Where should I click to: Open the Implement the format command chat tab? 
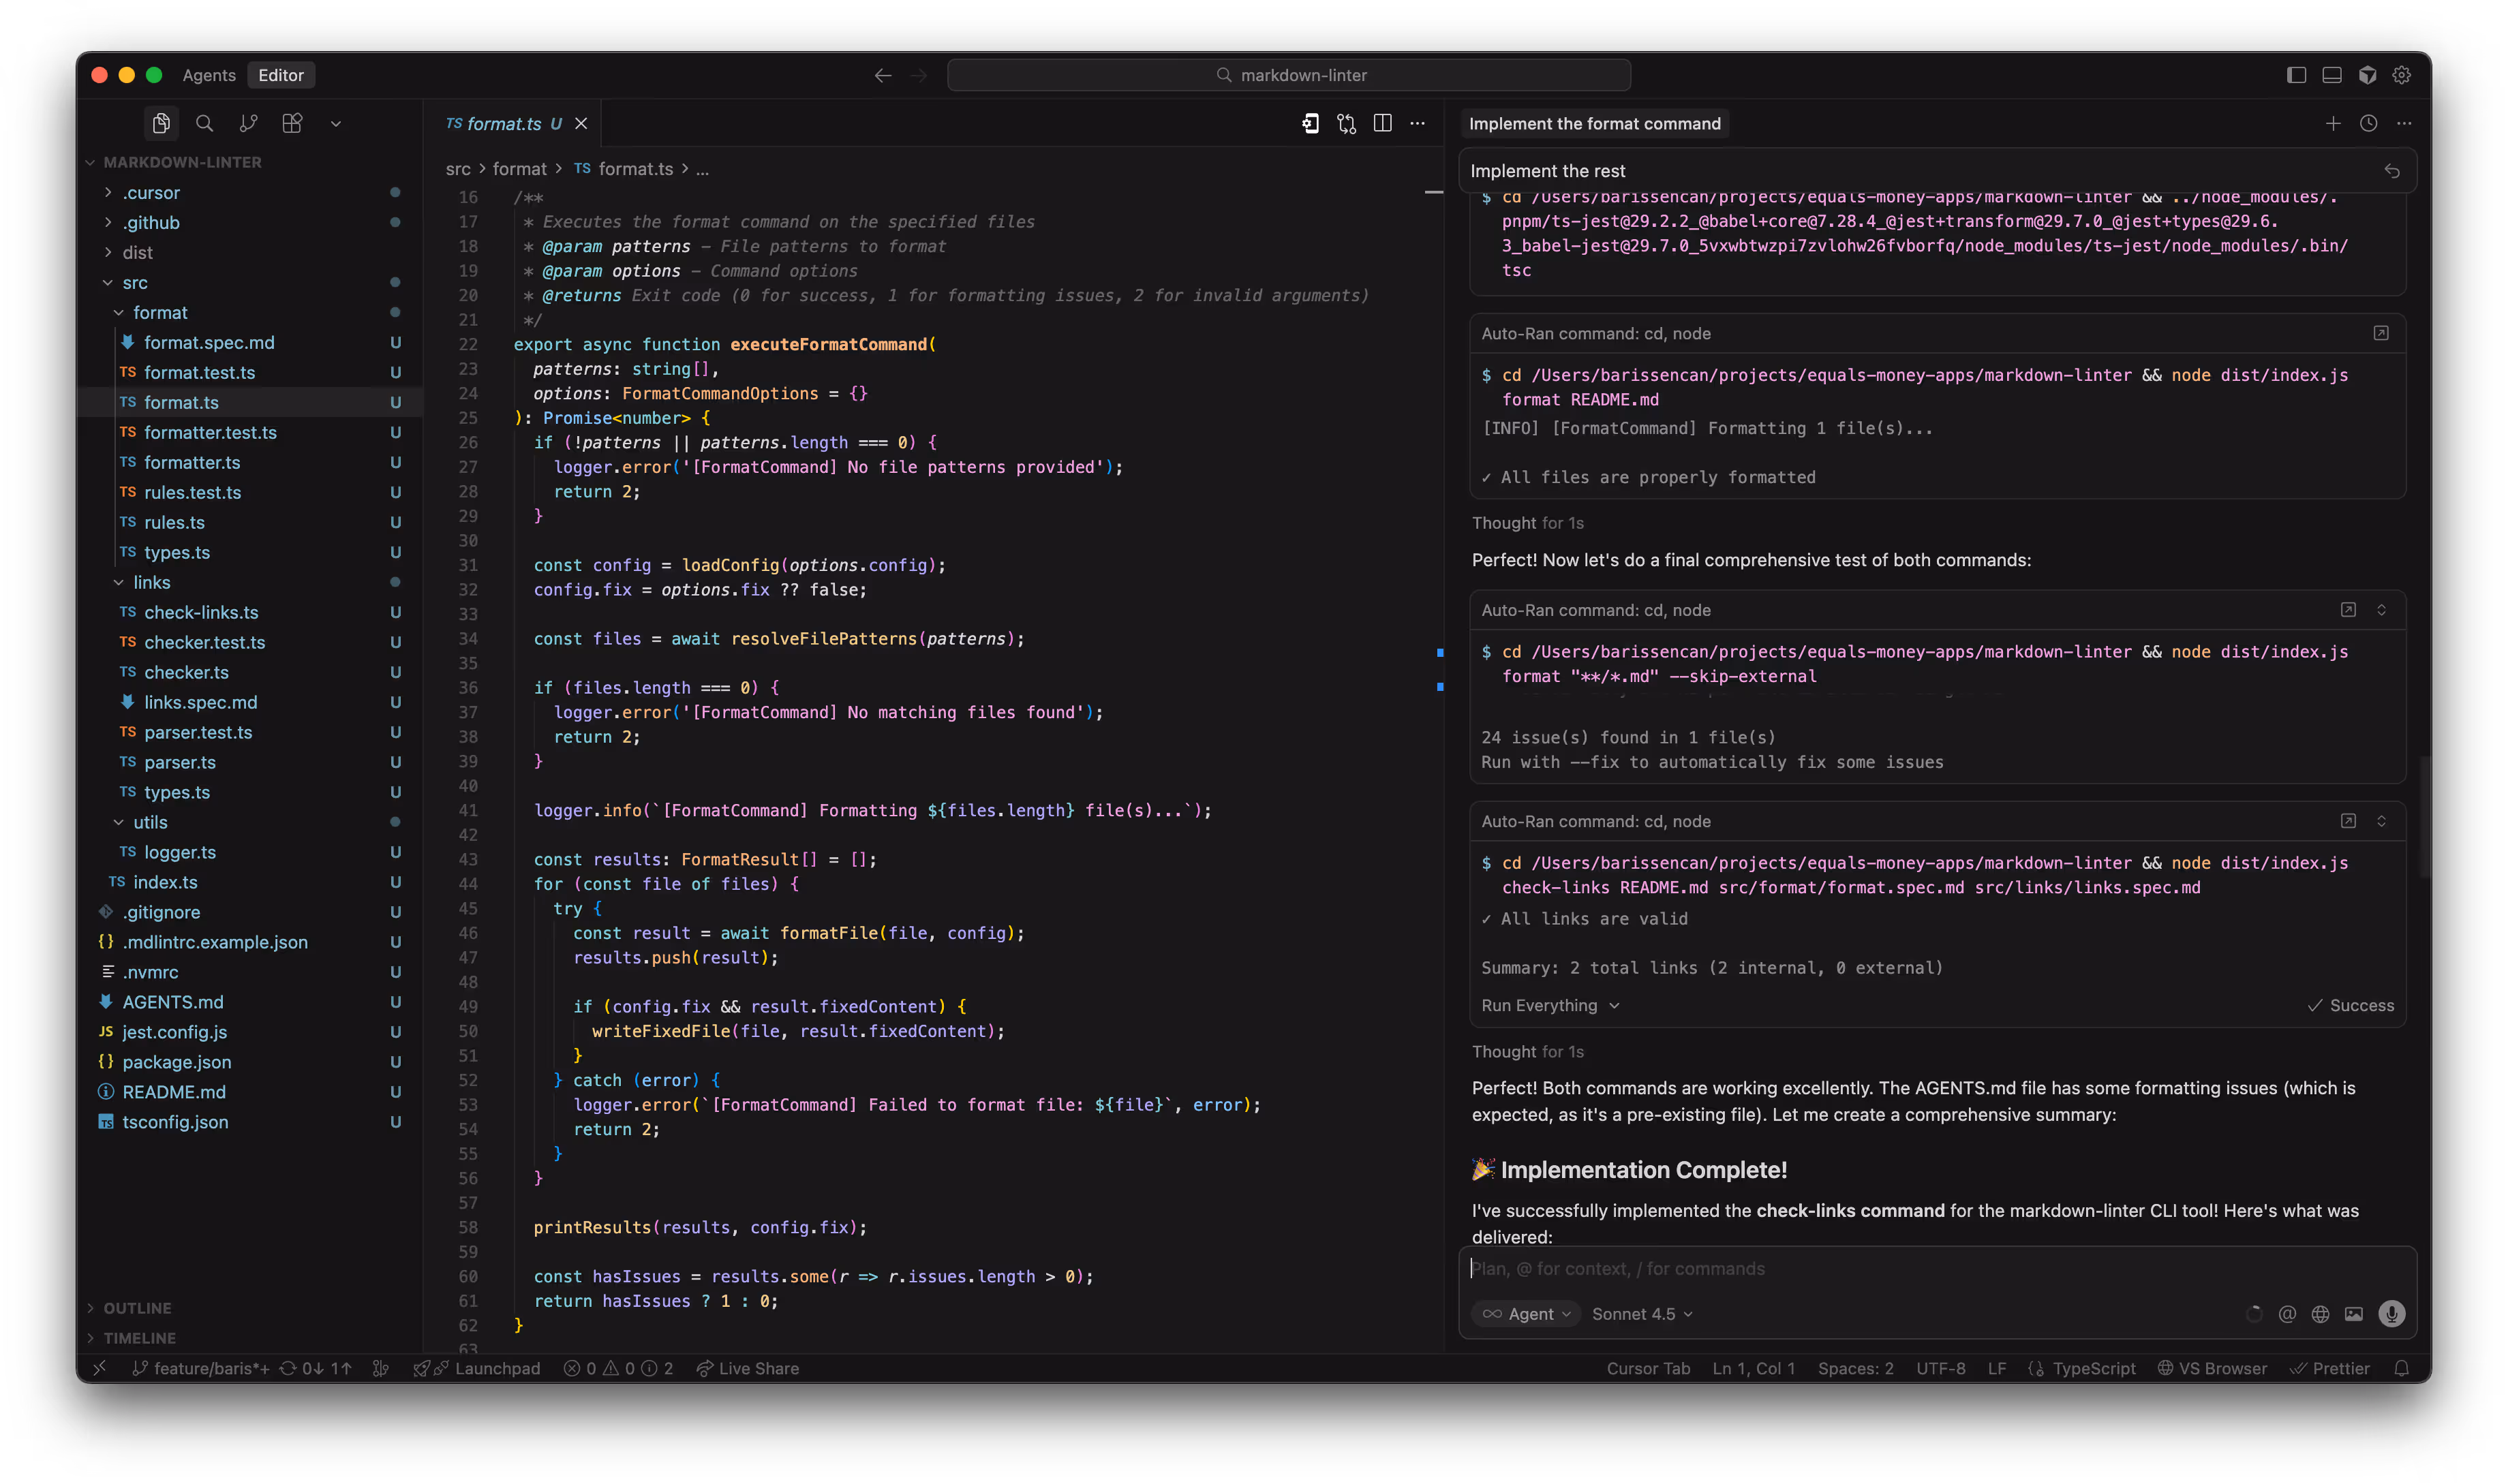click(x=1594, y=124)
